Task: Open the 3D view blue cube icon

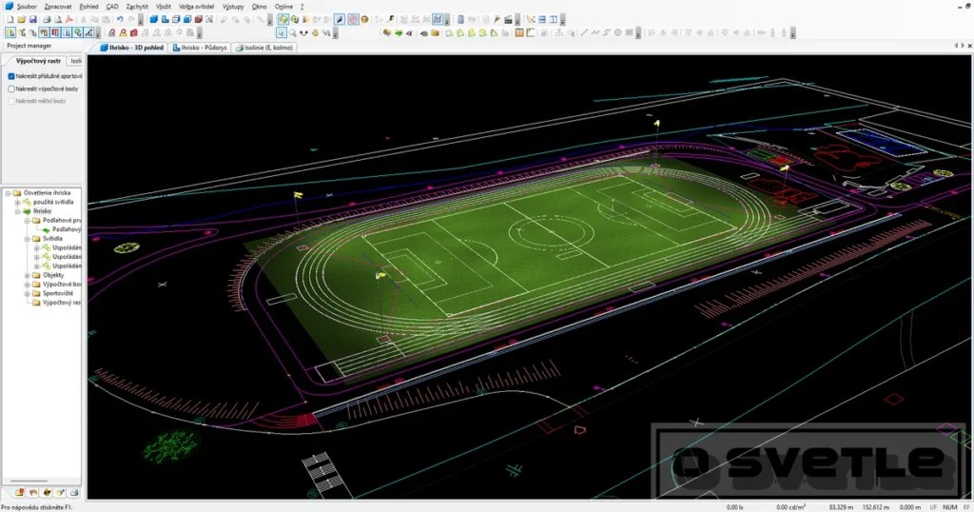Action: [153, 19]
